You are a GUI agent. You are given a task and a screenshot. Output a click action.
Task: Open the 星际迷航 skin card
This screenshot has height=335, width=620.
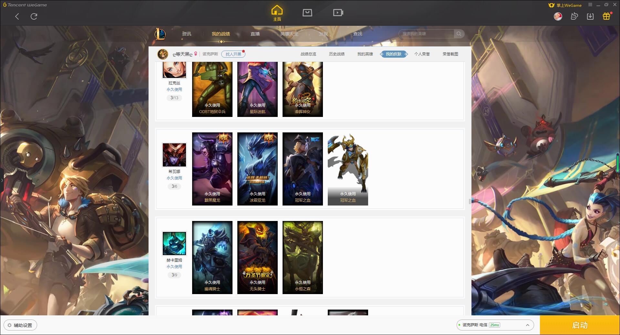pyautogui.click(x=257, y=89)
